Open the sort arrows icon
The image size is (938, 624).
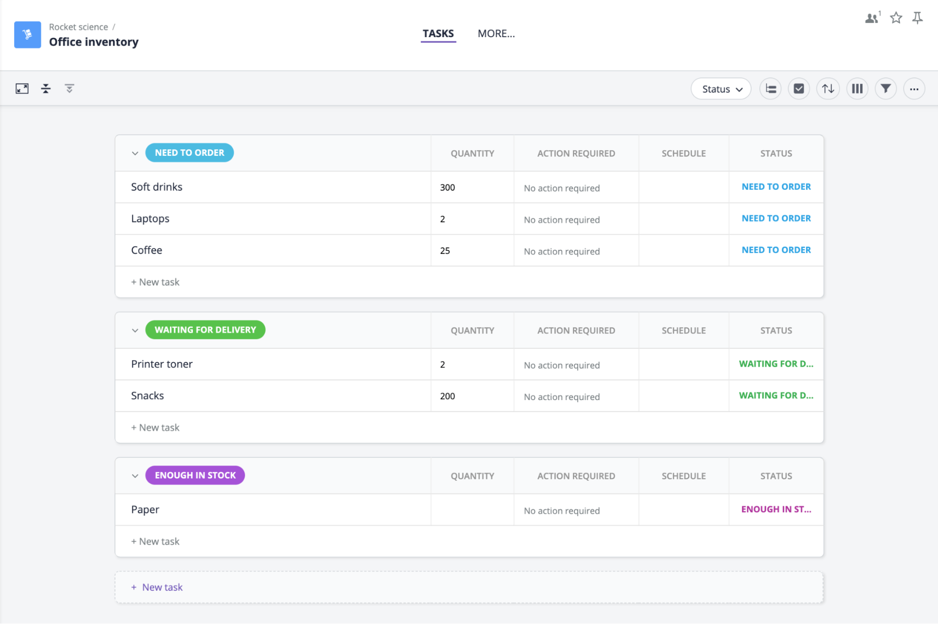pos(828,89)
